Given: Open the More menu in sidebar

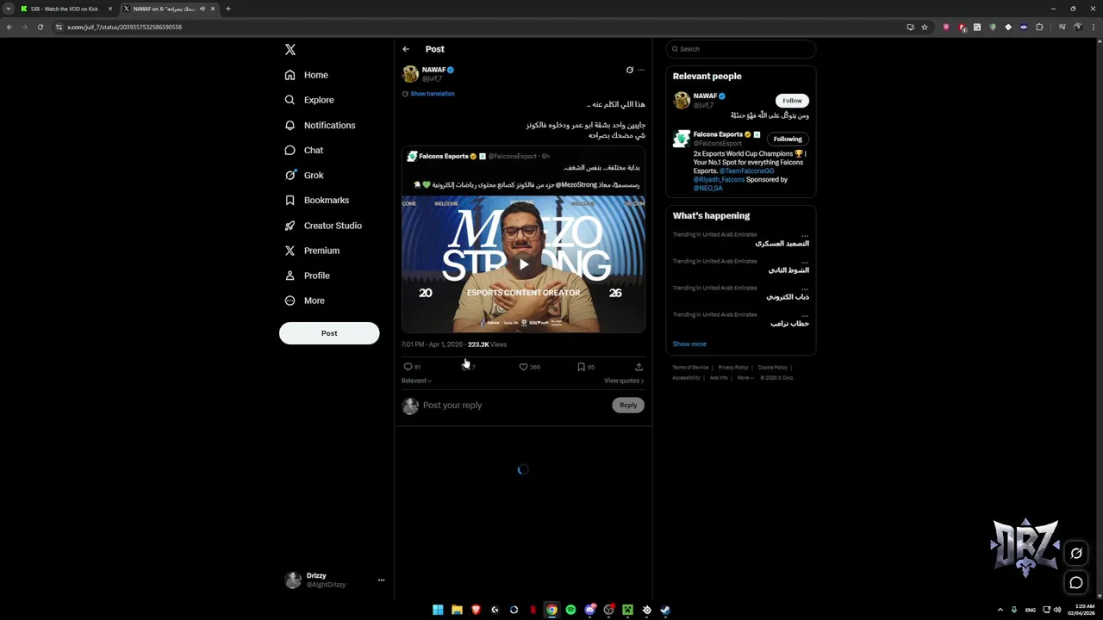Looking at the screenshot, I should [x=305, y=301].
